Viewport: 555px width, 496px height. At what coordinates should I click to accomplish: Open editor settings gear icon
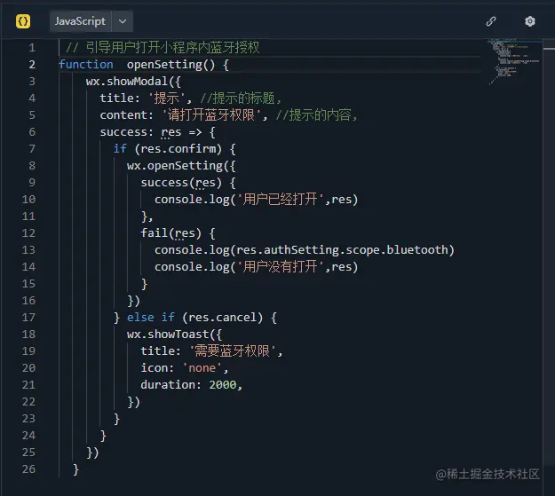point(529,21)
